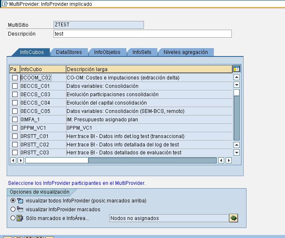Go to the InfoSets tab
Viewport: 285px width, 238px height.
pos(142,52)
